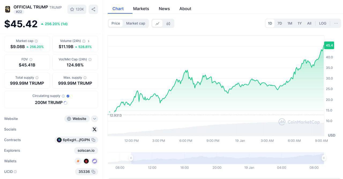343x179 pixels.
Task: Switch to the News tab
Action: tap(164, 9)
